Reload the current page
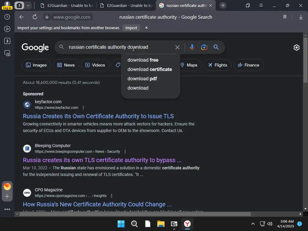This screenshot has width=308, height=231. tap(35, 17)
